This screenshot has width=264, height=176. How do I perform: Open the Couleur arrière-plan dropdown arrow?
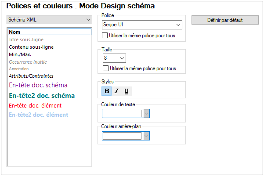click(x=147, y=136)
